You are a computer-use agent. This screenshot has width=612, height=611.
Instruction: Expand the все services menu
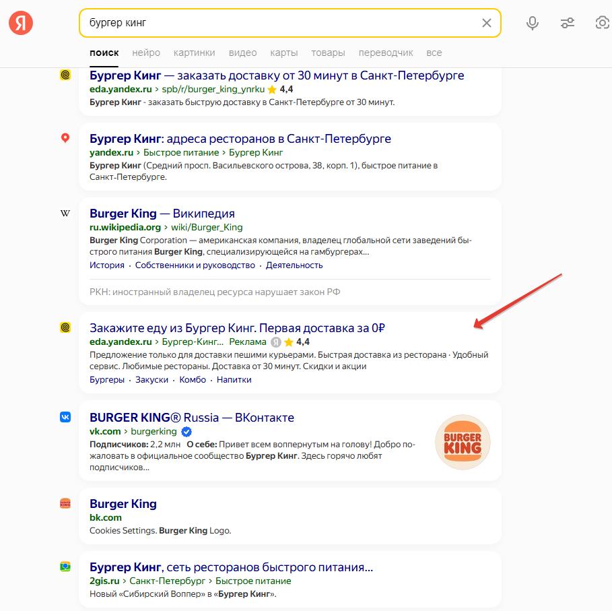pyautogui.click(x=434, y=53)
